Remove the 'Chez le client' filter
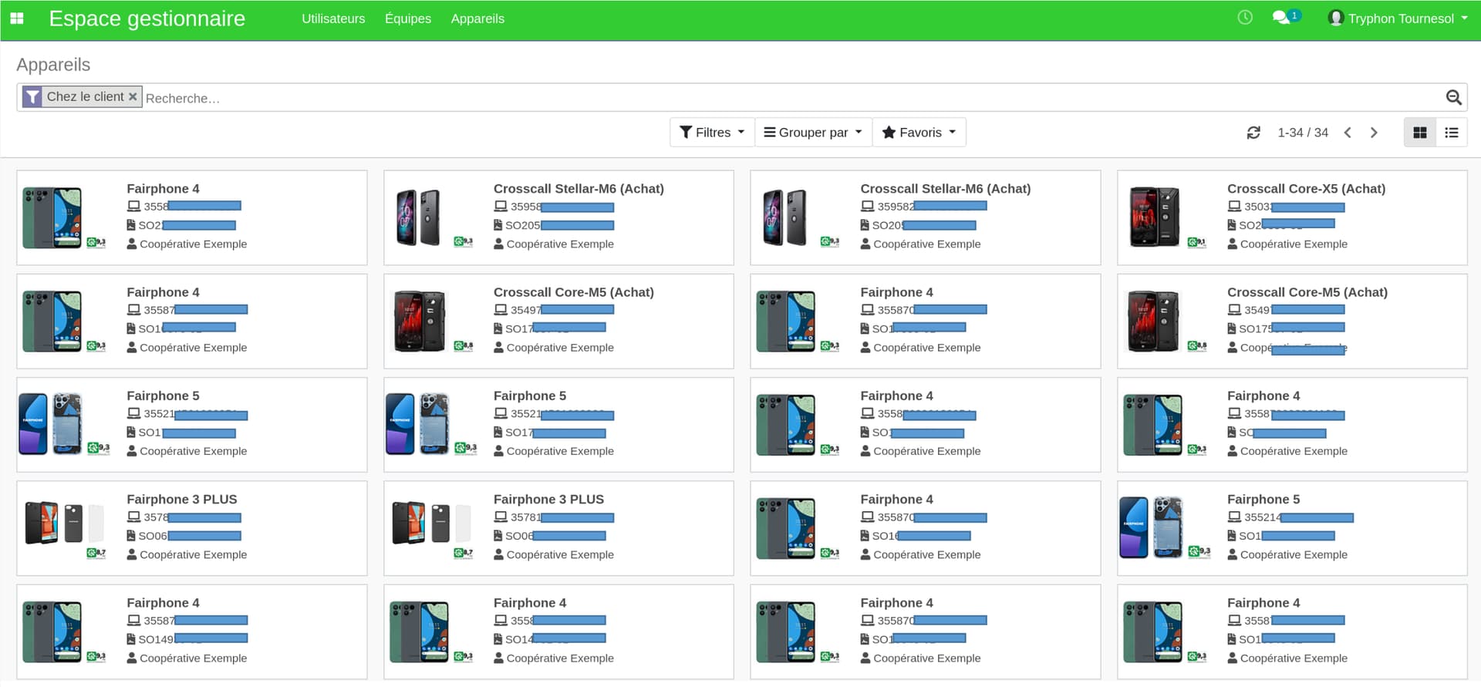This screenshot has height=687, width=1481. (x=133, y=96)
